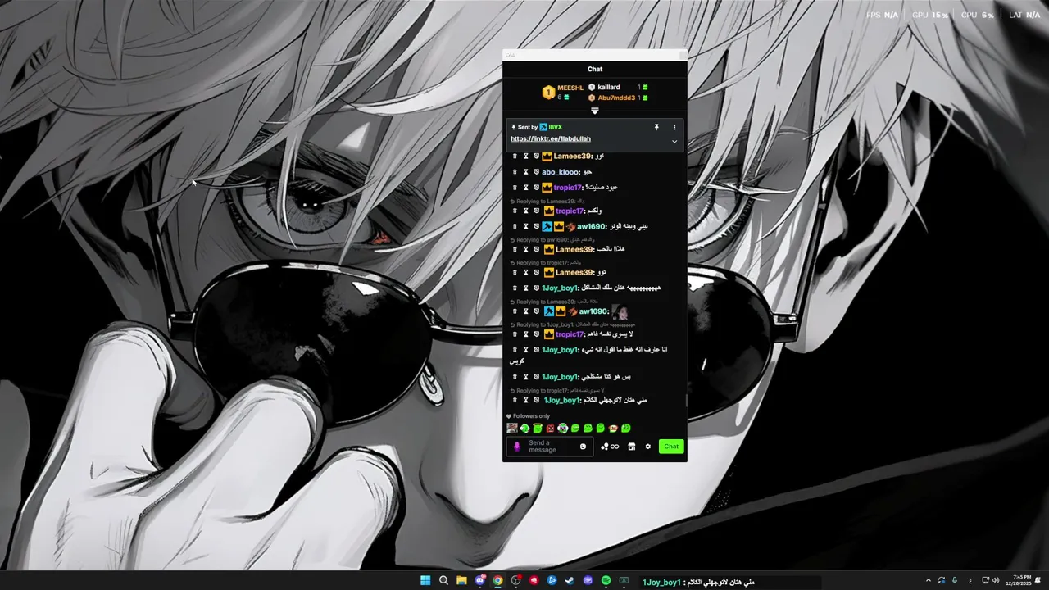Collapse pinned message with chevron arrow

[674, 141]
